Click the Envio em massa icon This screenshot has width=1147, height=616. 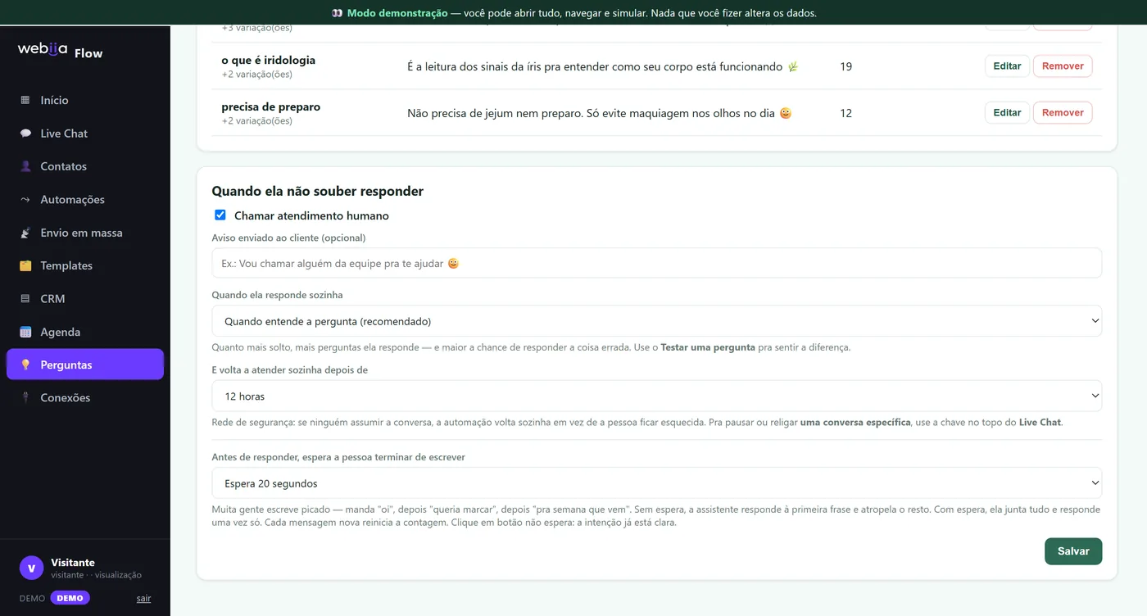[x=25, y=233]
